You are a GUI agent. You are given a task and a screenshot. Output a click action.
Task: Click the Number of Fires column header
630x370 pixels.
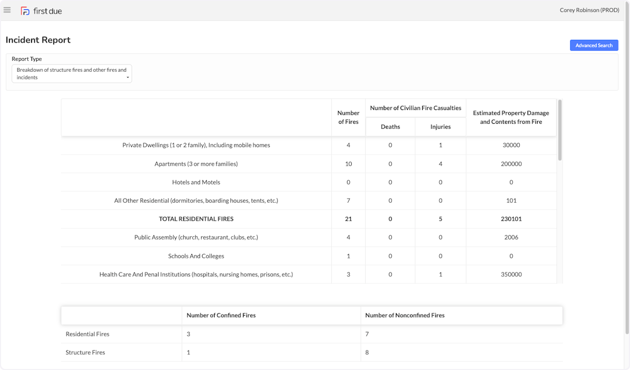coord(348,117)
